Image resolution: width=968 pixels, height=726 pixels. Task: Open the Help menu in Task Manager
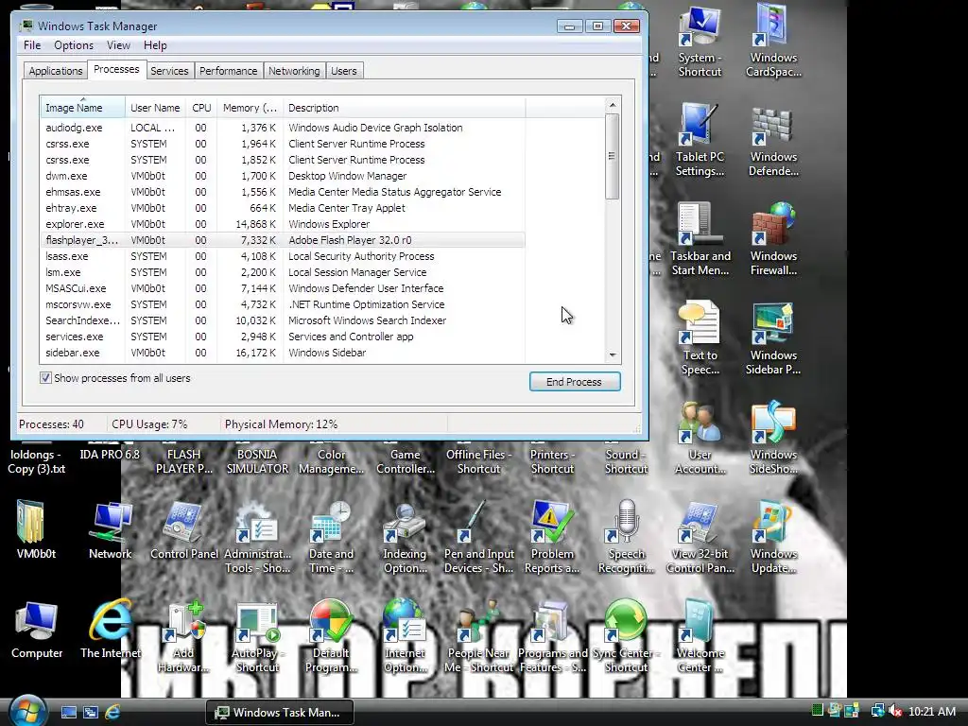click(155, 45)
